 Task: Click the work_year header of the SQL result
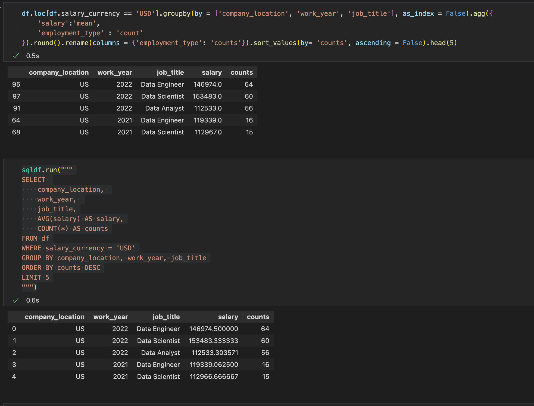click(x=111, y=317)
